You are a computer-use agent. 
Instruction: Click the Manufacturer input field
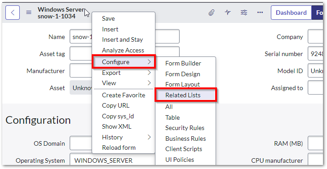click(x=81, y=70)
